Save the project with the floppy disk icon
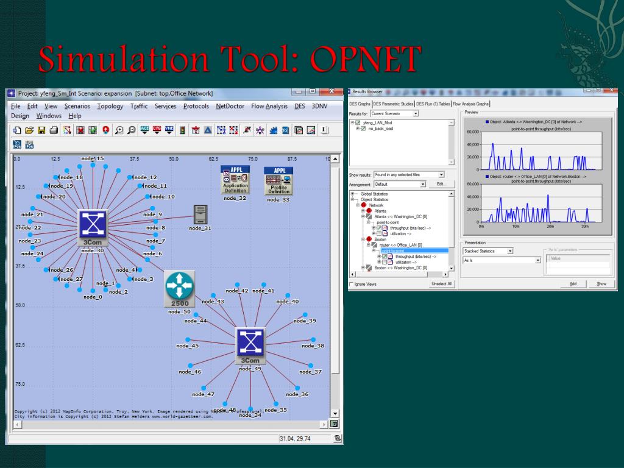 click(x=41, y=130)
